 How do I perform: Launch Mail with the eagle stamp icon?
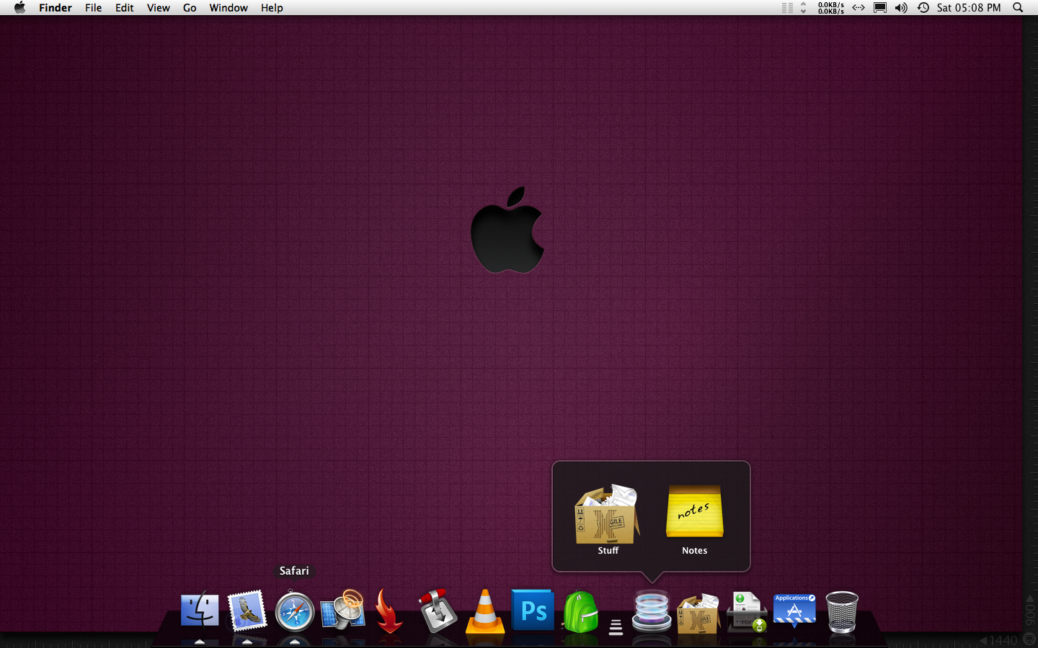point(247,611)
